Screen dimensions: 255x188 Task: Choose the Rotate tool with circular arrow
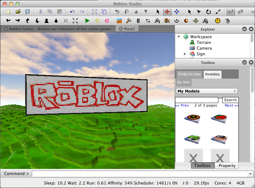pyautogui.click(x=208, y=12)
